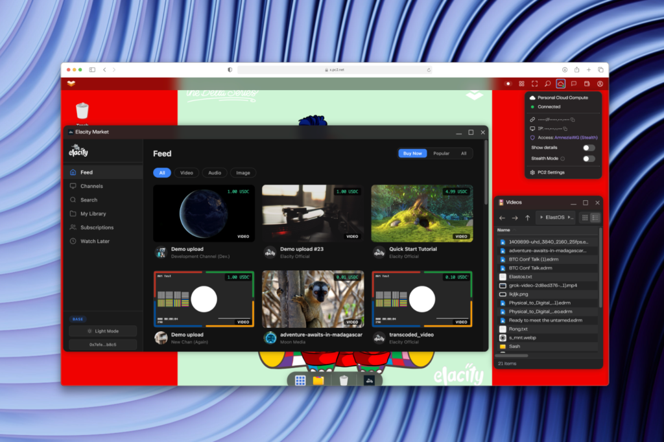Expand the ElastOS breadcrumb path arrow
This screenshot has width=664, height=442.
point(571,218)
